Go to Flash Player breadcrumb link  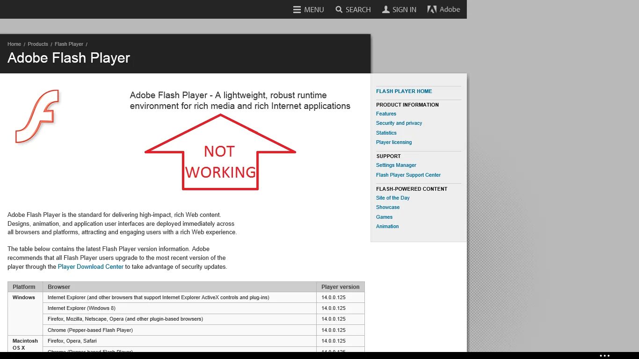pyautogui.click(x=69, y=44)
